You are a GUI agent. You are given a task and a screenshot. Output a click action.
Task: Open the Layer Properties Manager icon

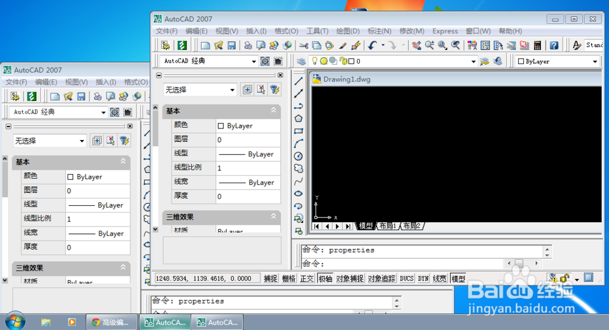(x=301, y=61)
